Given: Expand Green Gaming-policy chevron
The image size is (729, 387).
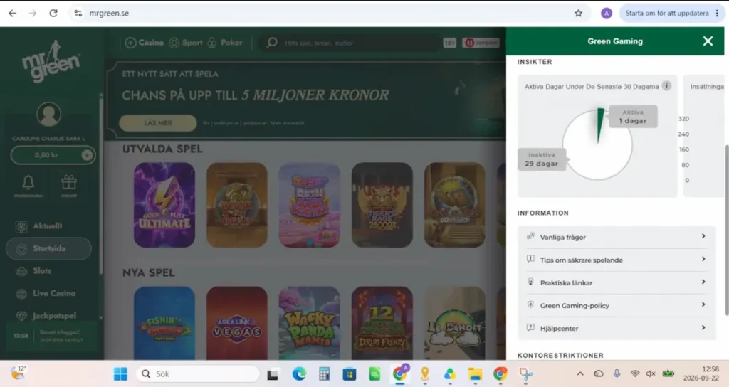Looking at the screenshot, I should [703, 304].
